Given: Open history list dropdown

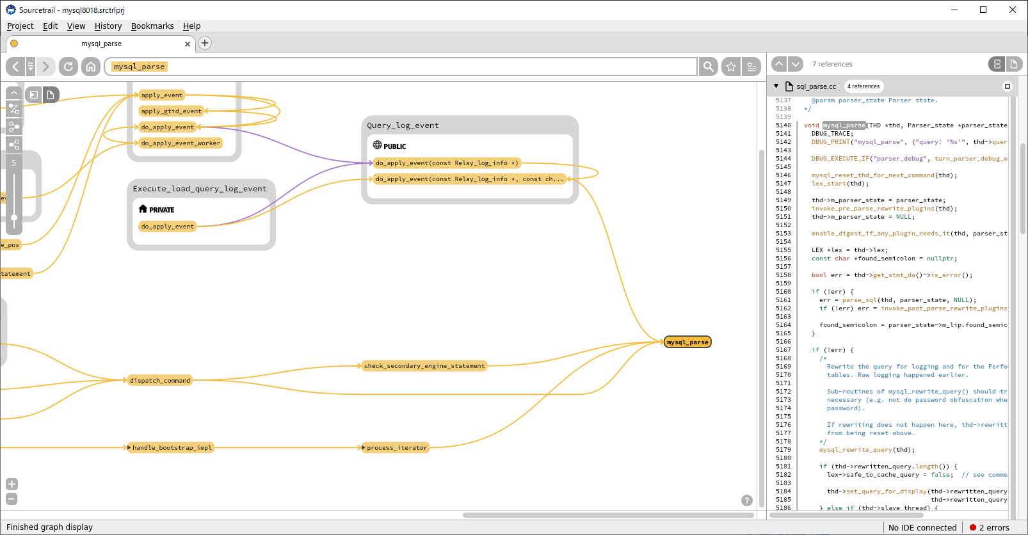Looking at the screenshot, I should click(31, 67).
